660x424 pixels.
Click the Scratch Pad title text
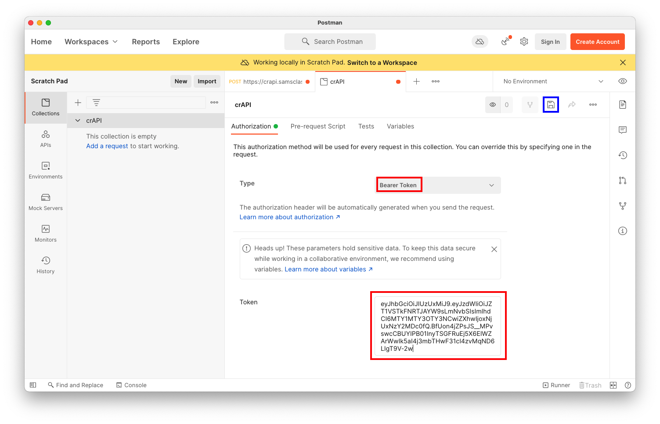pyautogui.click(x=49, y=81)
